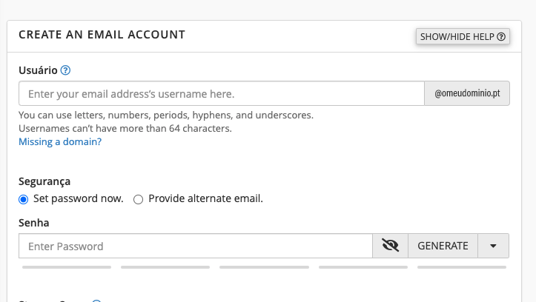Screen dimensions: 536x302
Task: Click the Usuário field label
Action: coord(38,70)
